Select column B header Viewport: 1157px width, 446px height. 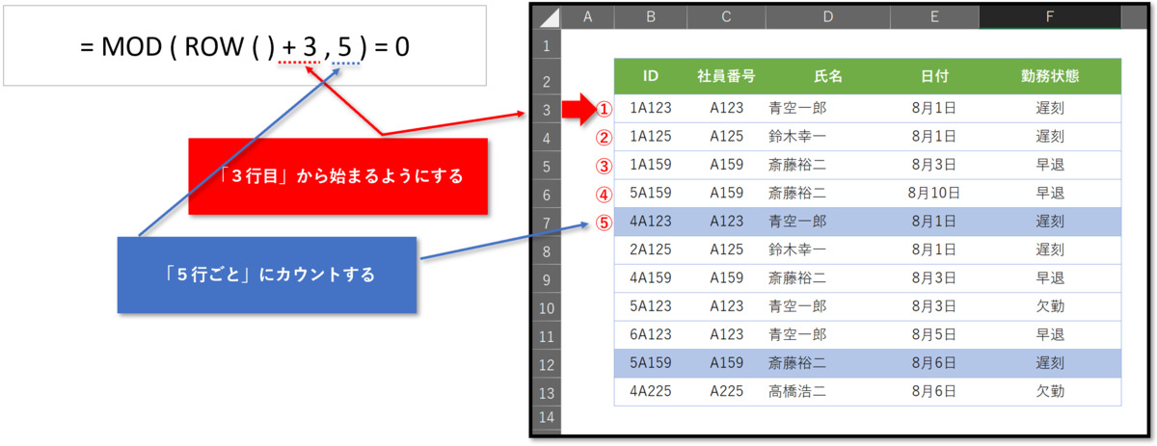point(652,17)
